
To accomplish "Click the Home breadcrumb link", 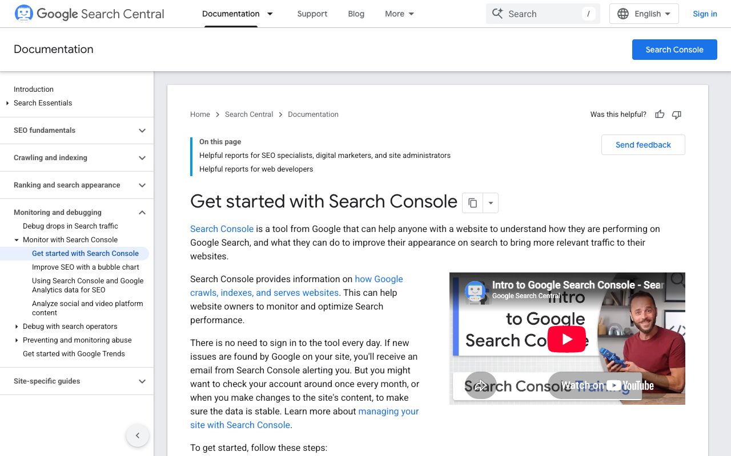I will pyautogui.click(x=200, y=115).
